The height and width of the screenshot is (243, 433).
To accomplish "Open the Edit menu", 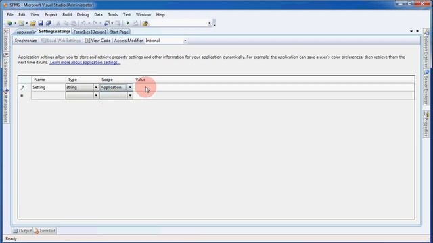I will point(22,14).
